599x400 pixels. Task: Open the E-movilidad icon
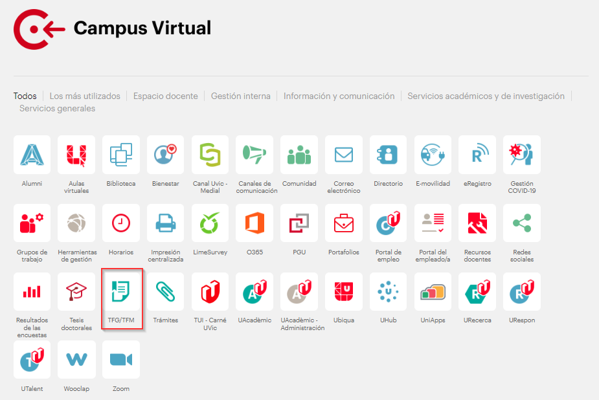pyautogui.click(x=433, y=155)
